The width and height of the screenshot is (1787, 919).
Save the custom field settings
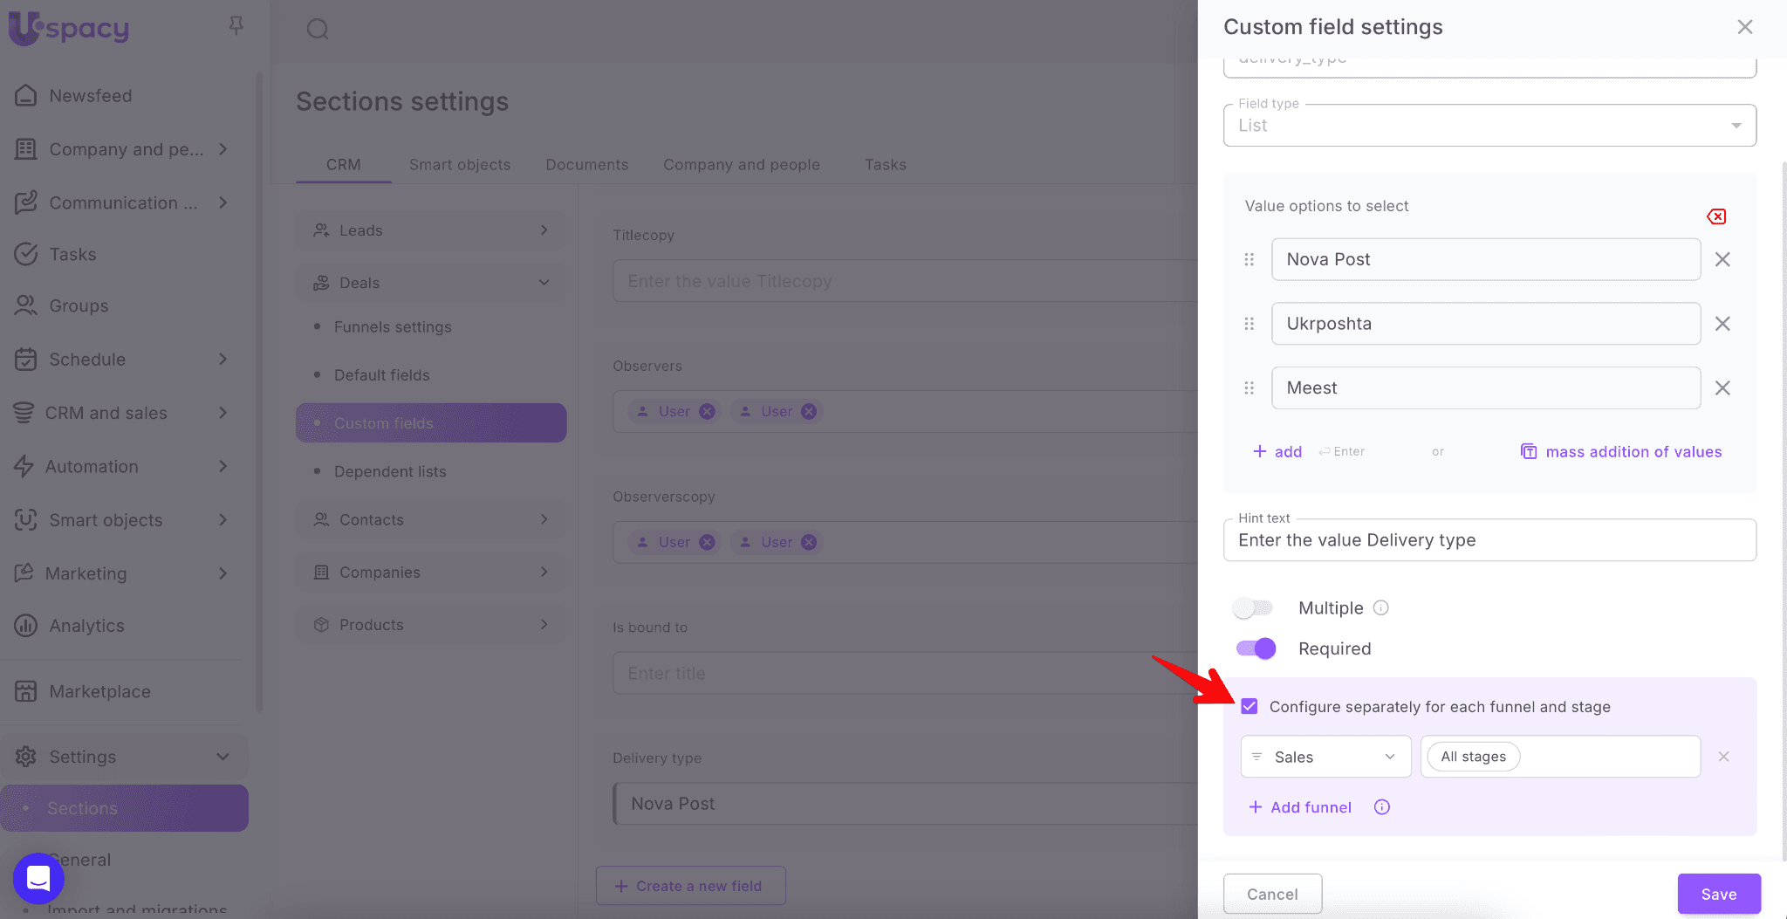tap(1718, 894)
